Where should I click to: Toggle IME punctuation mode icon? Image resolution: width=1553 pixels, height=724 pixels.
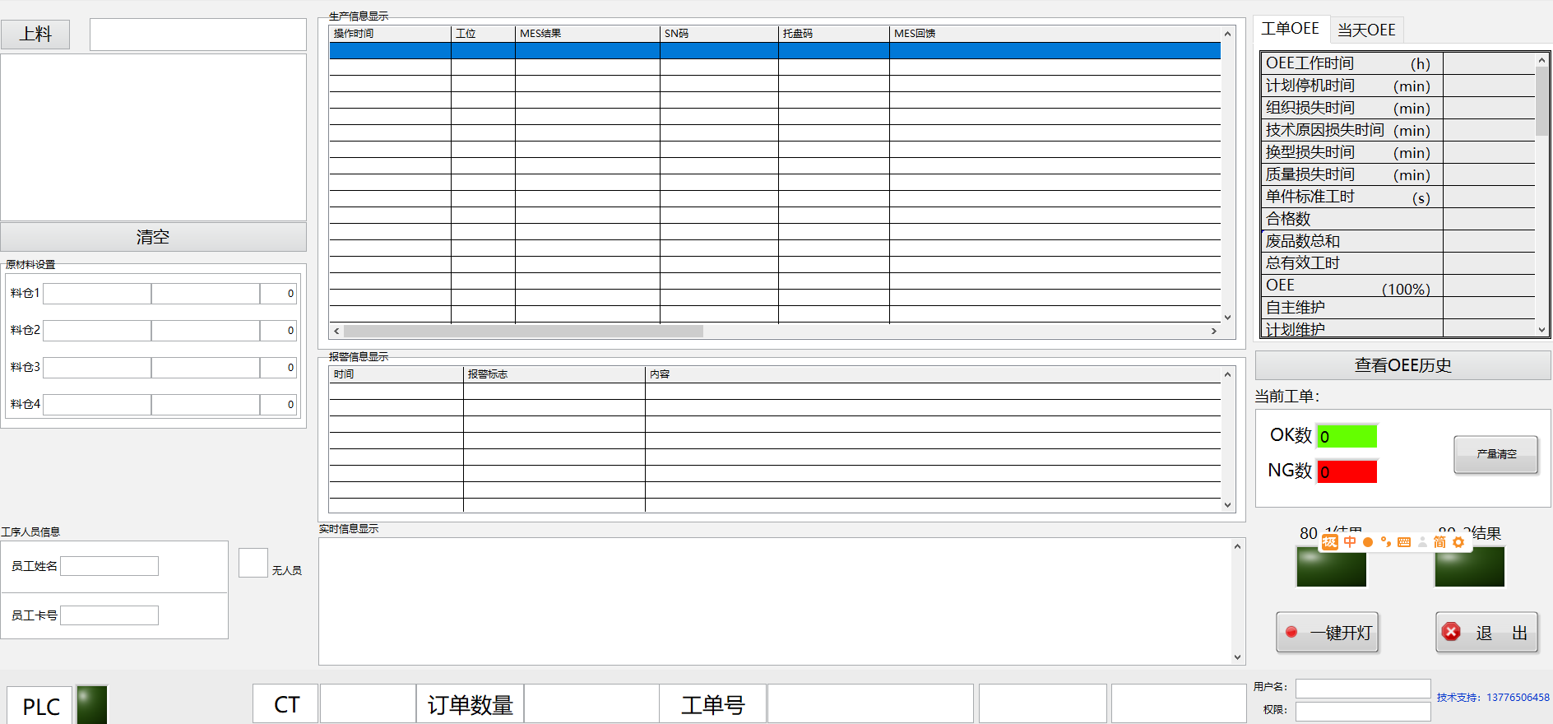pos(1386,542)
